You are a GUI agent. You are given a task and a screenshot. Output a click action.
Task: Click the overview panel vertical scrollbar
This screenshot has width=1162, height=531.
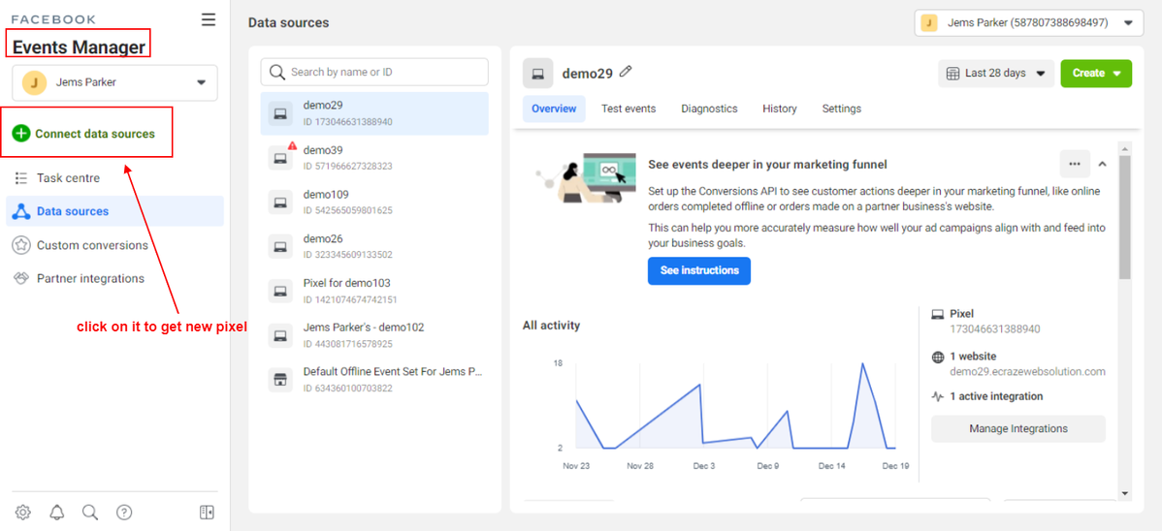1125,223
